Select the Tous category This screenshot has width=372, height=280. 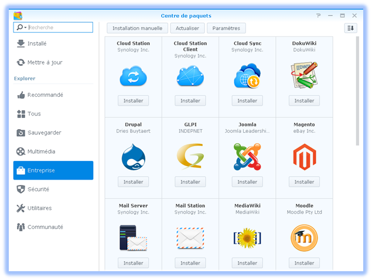[x=53, y=114]
